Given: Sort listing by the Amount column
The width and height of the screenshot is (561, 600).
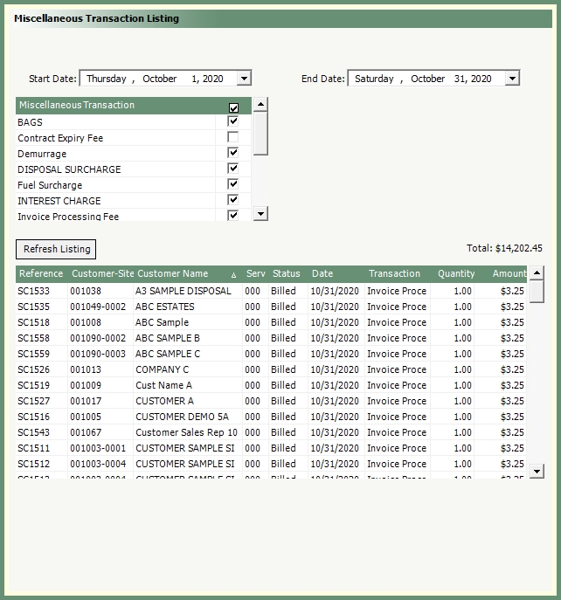Looking at the screenshot, I should click(509, 274).
